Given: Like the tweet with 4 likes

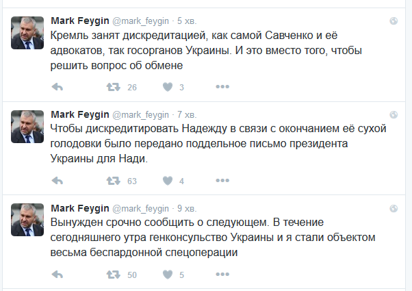Looking at the screenshot, I should (x=168, y=181).
